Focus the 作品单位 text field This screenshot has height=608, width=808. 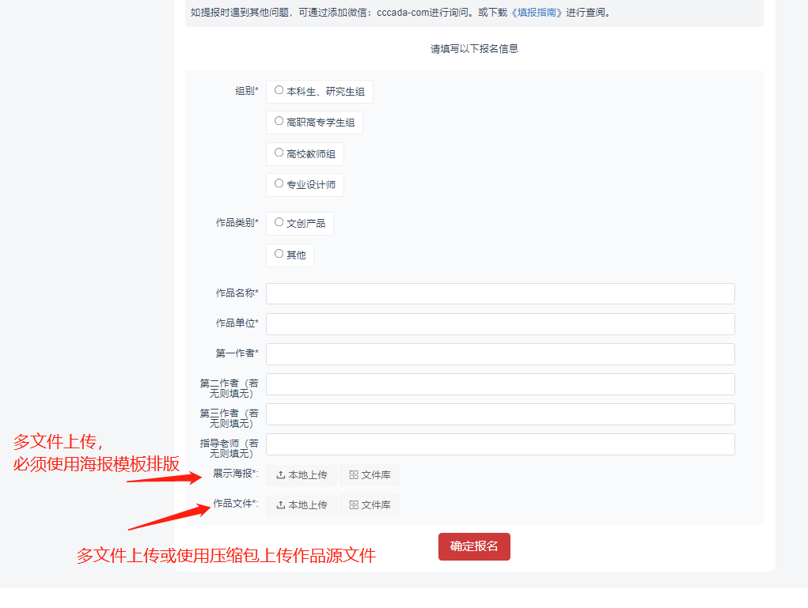point(500,324)
